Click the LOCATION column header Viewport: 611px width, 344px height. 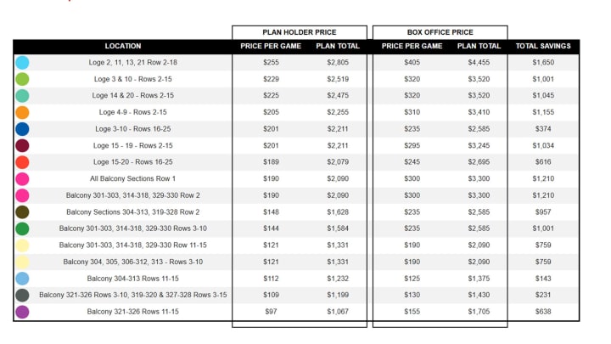123,46
